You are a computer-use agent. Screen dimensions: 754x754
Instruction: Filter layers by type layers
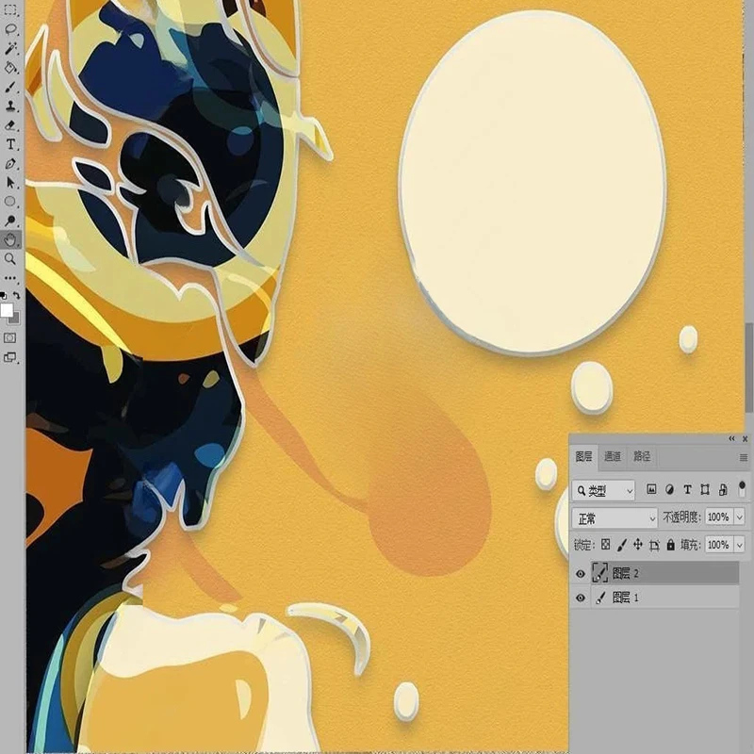coord(687,489)
